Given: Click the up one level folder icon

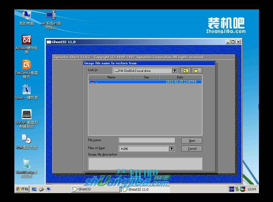Looking at the screenshot, I should click(185, 70).
